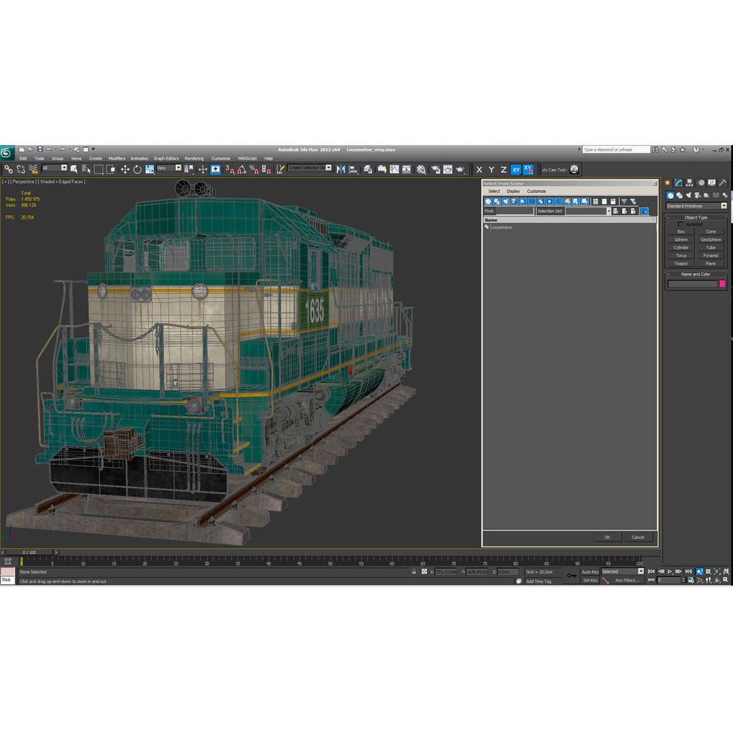Toggle Spinner Snap

click(266, 169)
